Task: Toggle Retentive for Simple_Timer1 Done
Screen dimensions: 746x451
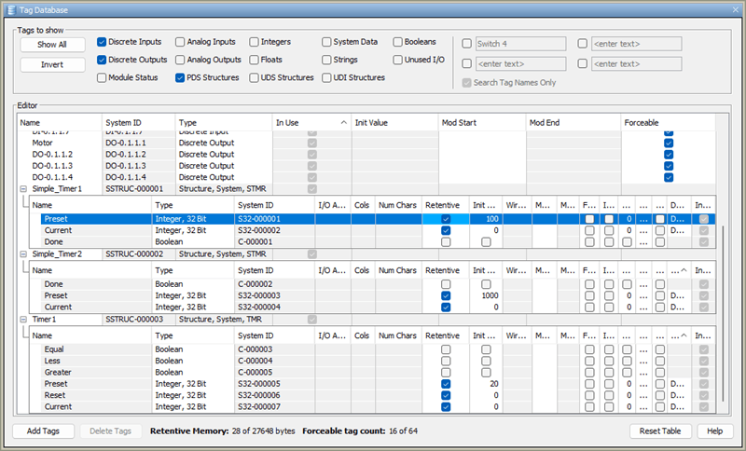Action: 446,242
